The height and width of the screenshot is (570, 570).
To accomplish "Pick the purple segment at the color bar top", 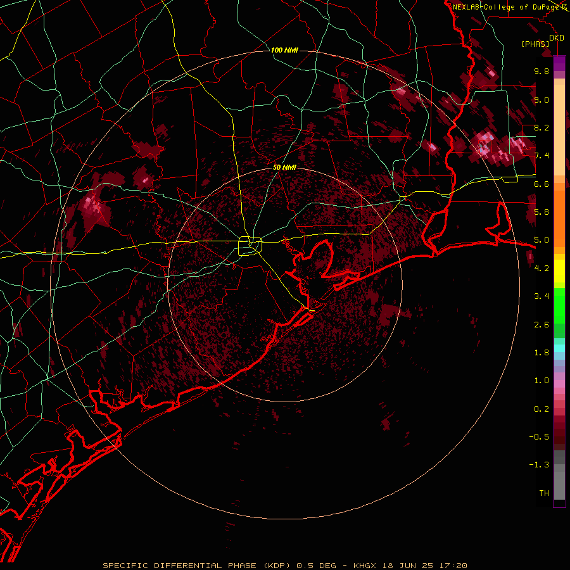I will point(559,63).
